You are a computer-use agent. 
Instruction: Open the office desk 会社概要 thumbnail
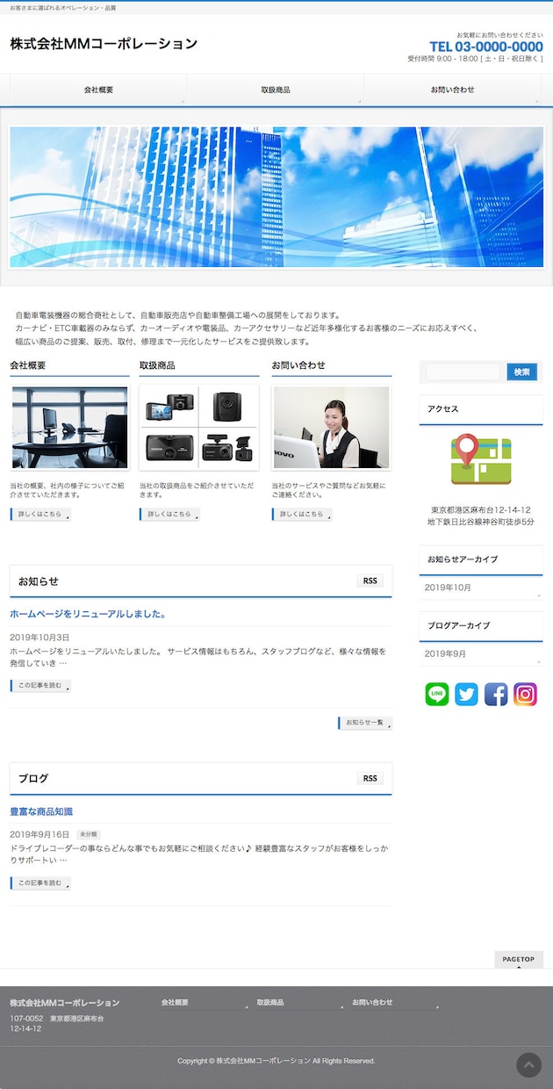point(69,428)
